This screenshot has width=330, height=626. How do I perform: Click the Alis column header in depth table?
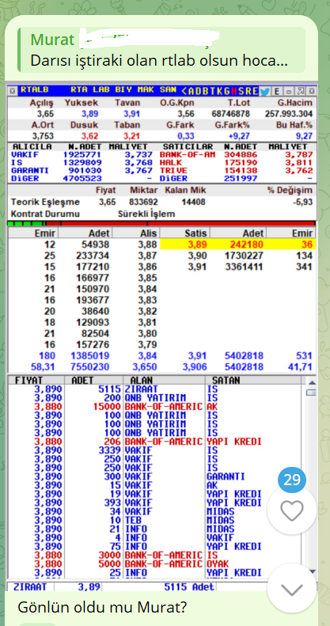pos(148,233)
